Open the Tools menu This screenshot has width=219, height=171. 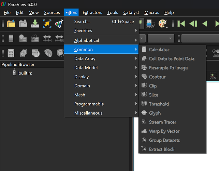(x=113, y=12)
